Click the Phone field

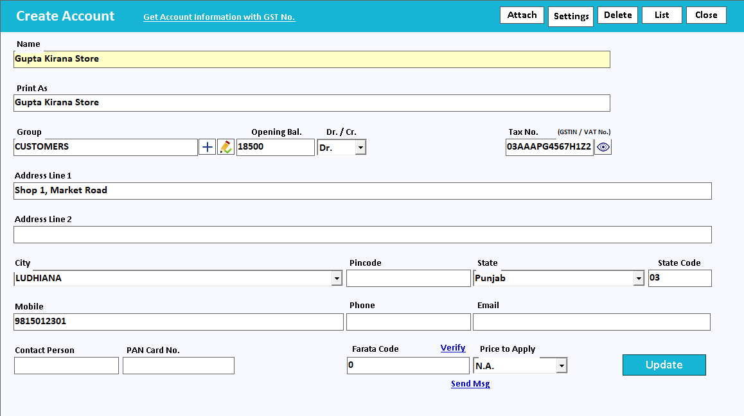click(408, 322)
